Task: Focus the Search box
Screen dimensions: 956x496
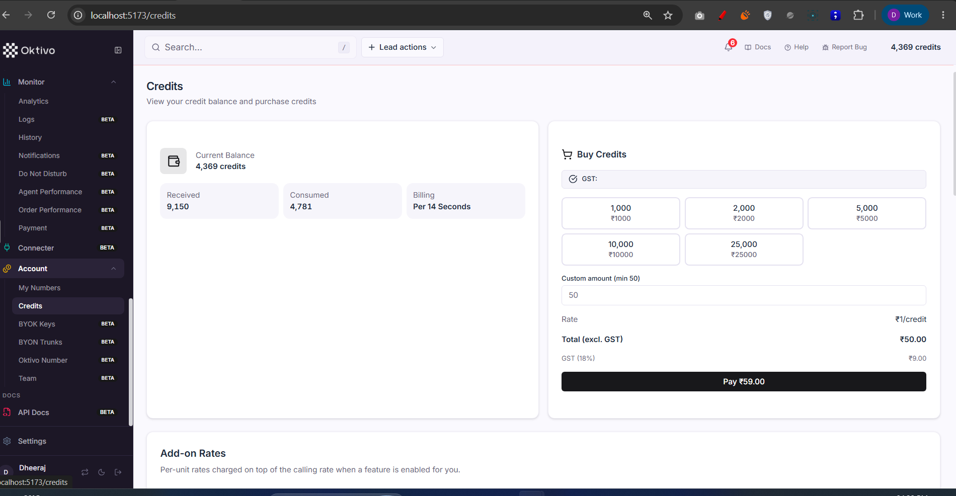Action: click(251, 47)
